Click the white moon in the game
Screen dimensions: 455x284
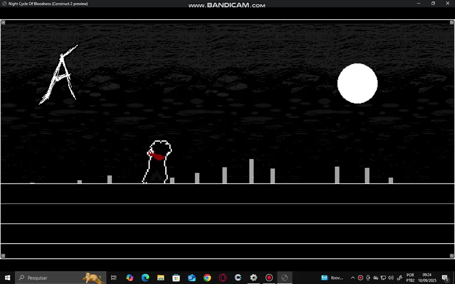357,83
